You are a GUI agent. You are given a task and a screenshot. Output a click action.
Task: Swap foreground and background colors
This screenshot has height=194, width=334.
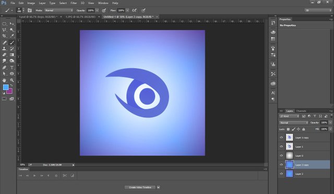(x=11, y=85)
